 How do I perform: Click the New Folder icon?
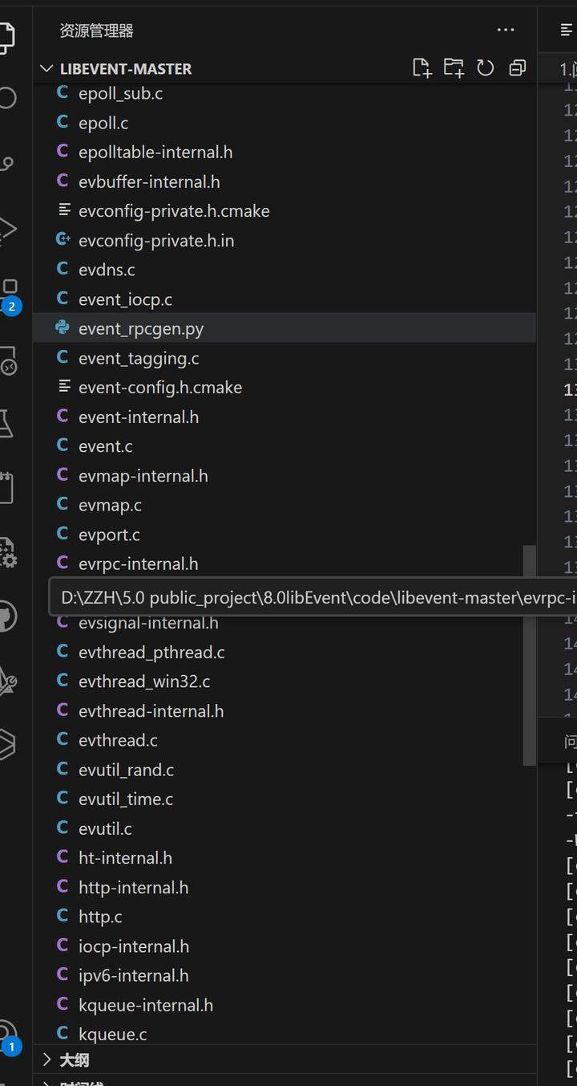[x=454, y=68]
